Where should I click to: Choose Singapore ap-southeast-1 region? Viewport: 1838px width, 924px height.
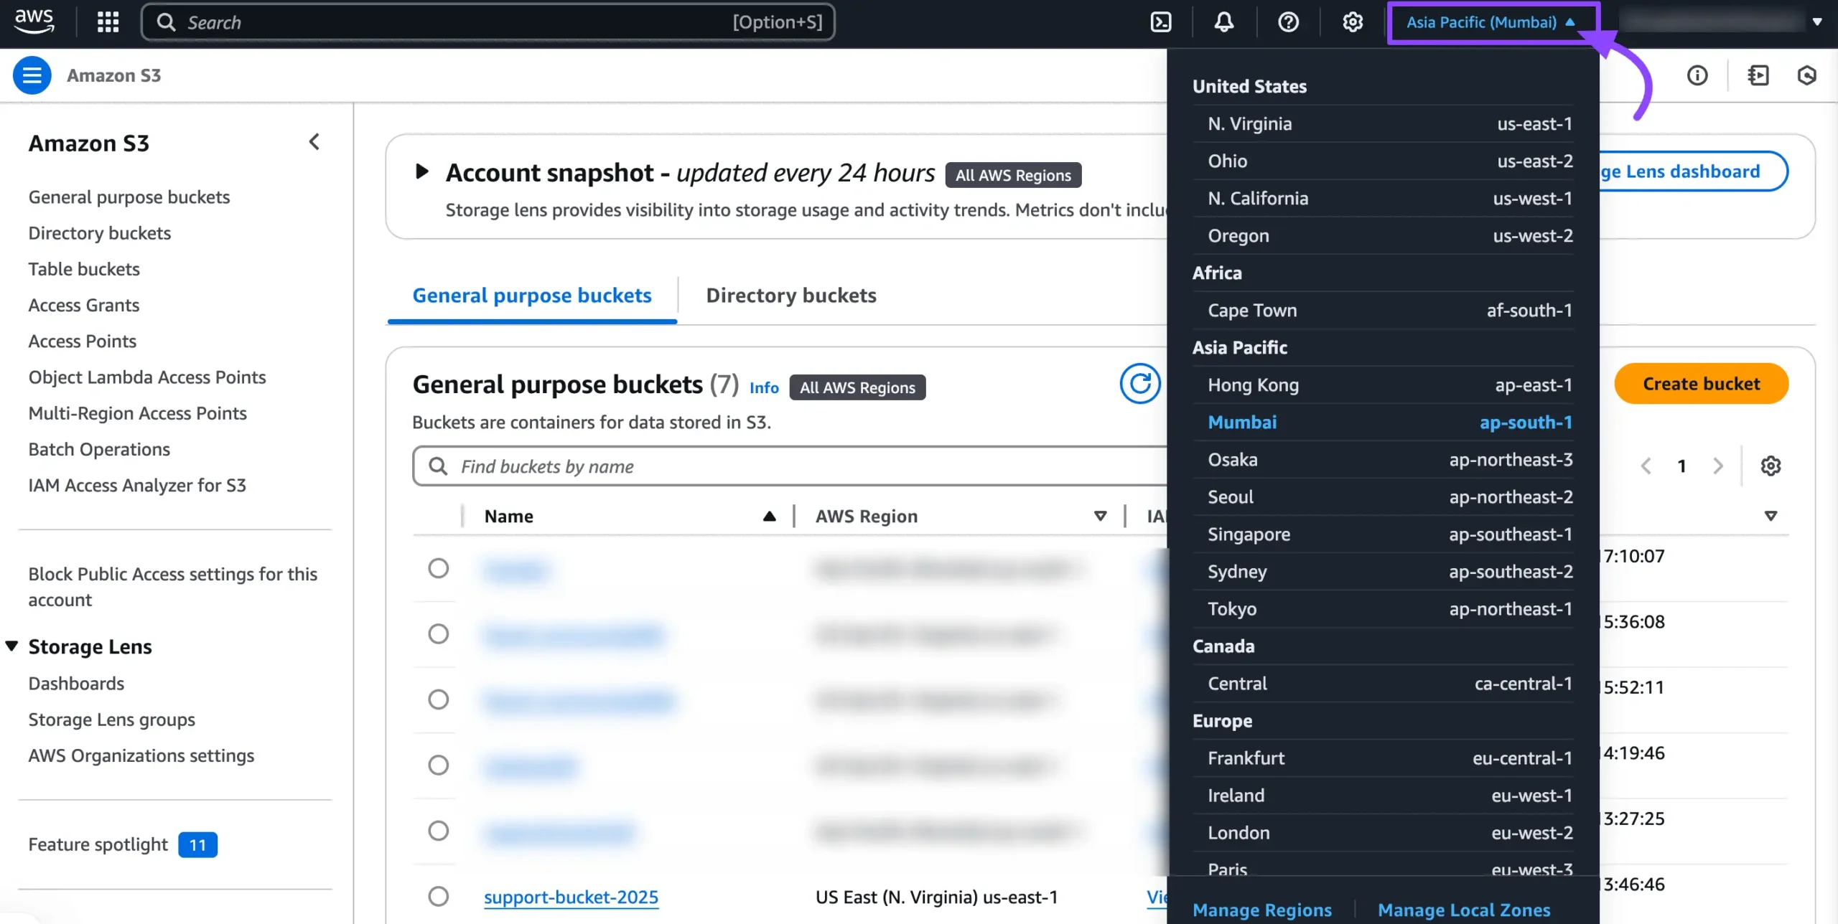(1383, 534)
